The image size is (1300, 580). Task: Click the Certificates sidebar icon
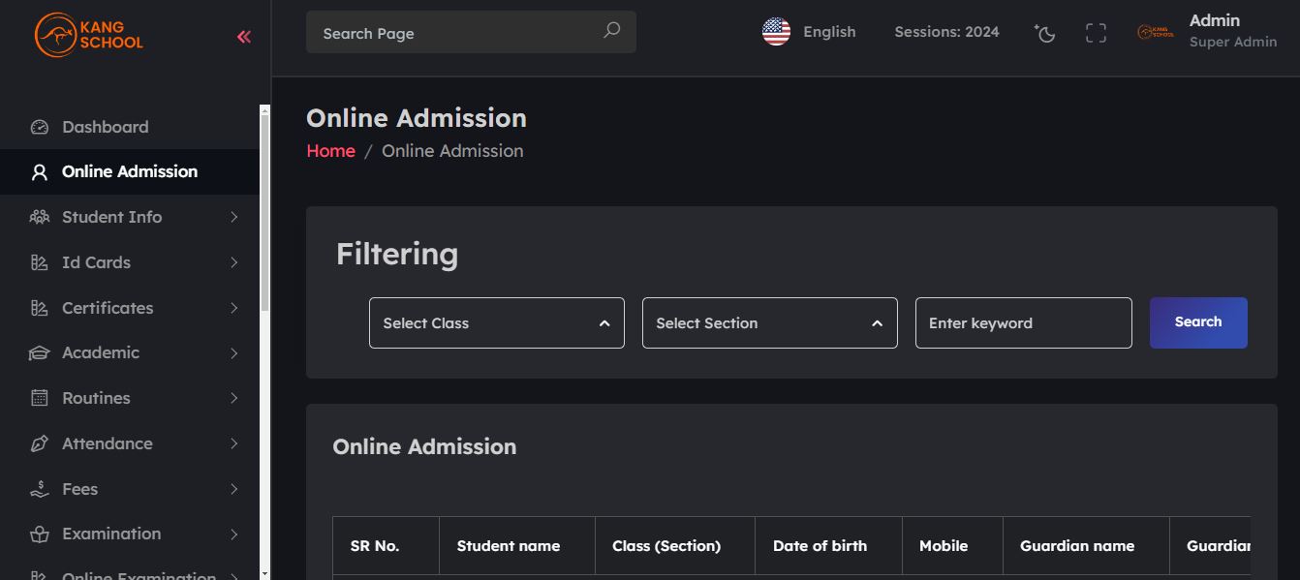(x=40, y=308)
